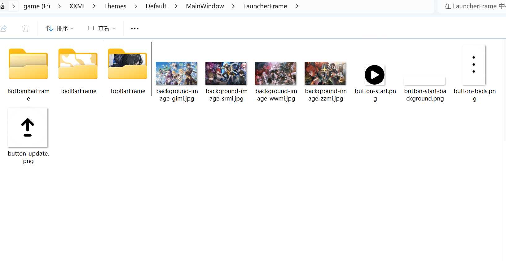Open the BottomBarFrame folder
Screen dimensions: 506x261
pos(28,65)
